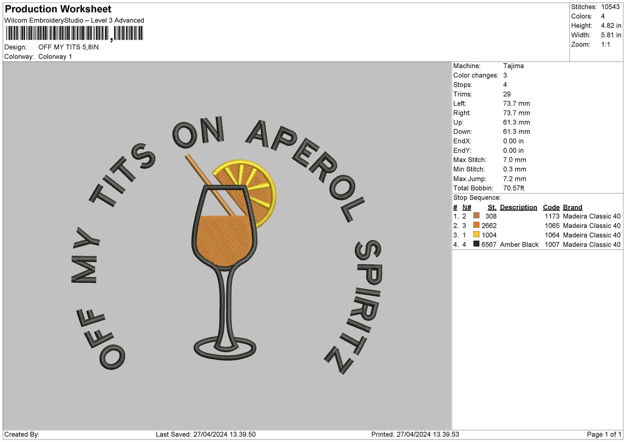Click the 'Production Worksheet' heading

58,9
